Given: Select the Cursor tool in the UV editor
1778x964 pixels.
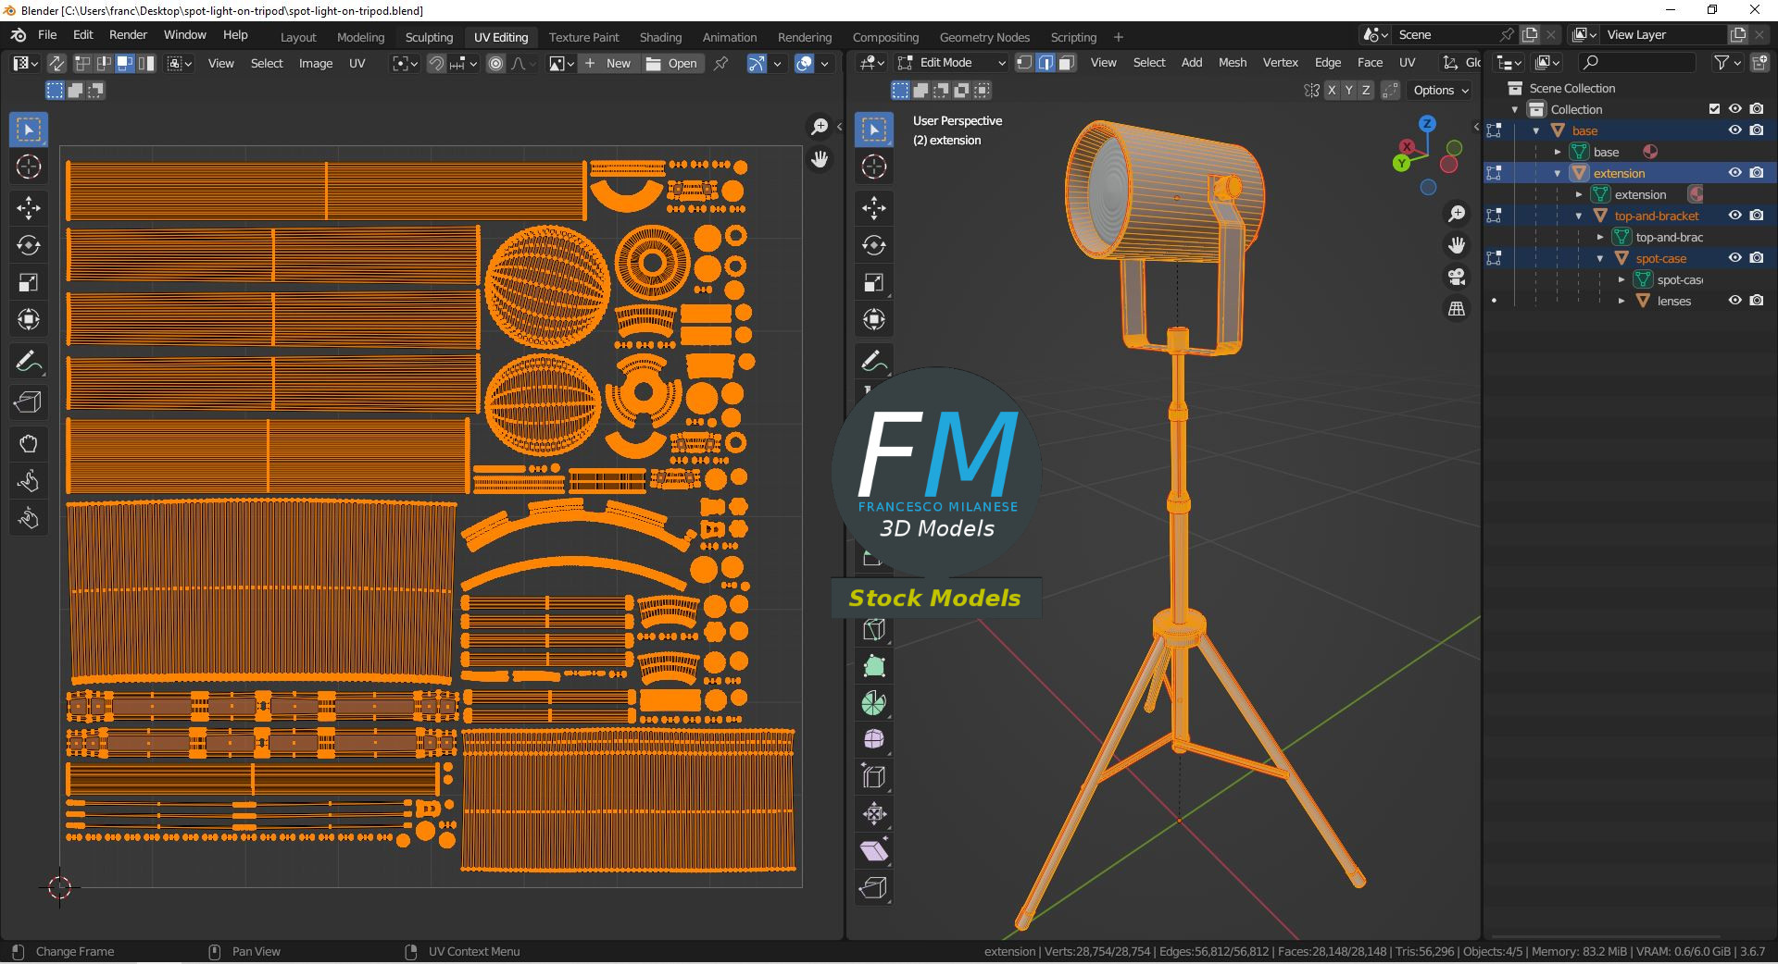Looking at the screenshot, I should 29,167.
